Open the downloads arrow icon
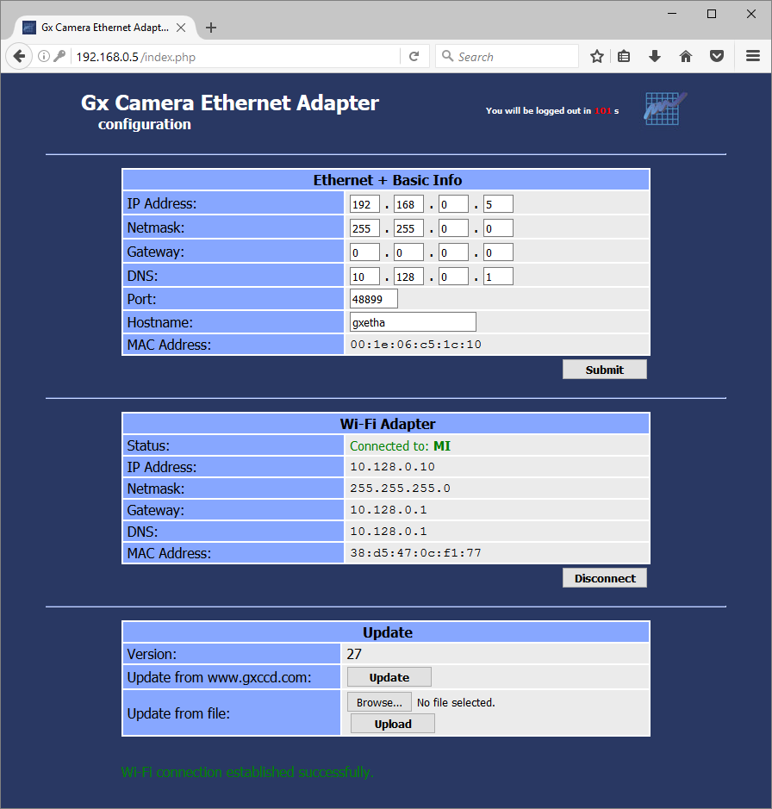 [x=655, y=56]
